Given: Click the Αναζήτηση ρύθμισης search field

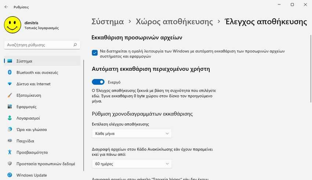Looking at the screenshot, I should click(x=42, y=45).
